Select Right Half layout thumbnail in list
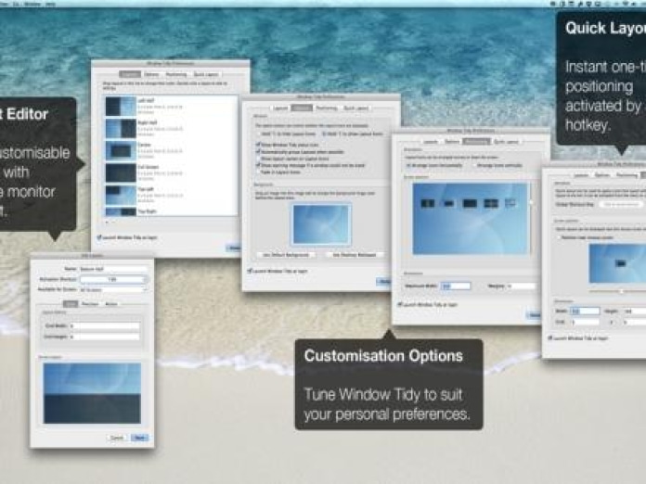The height and width of the screenshot is (484, 646). [121, 128]
